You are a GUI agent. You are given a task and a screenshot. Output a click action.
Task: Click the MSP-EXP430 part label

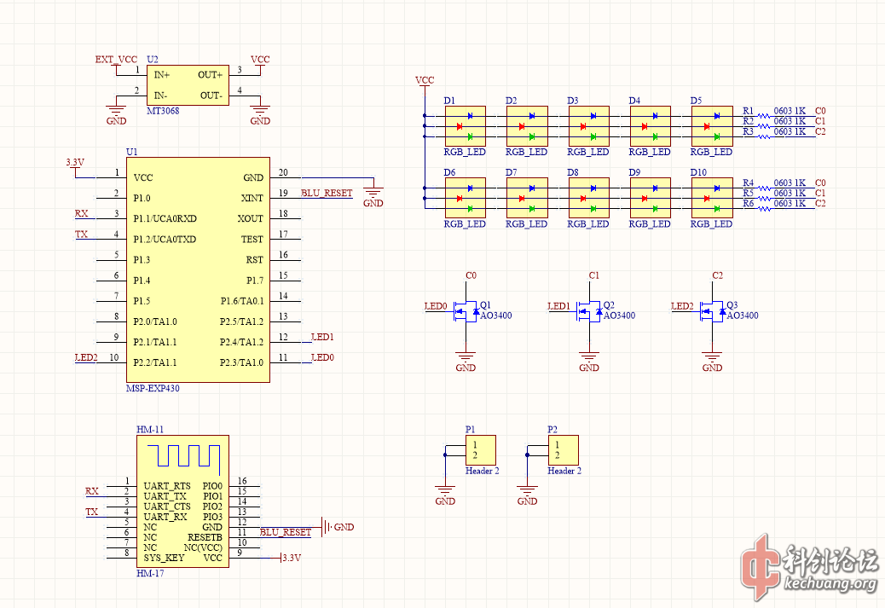153,388
